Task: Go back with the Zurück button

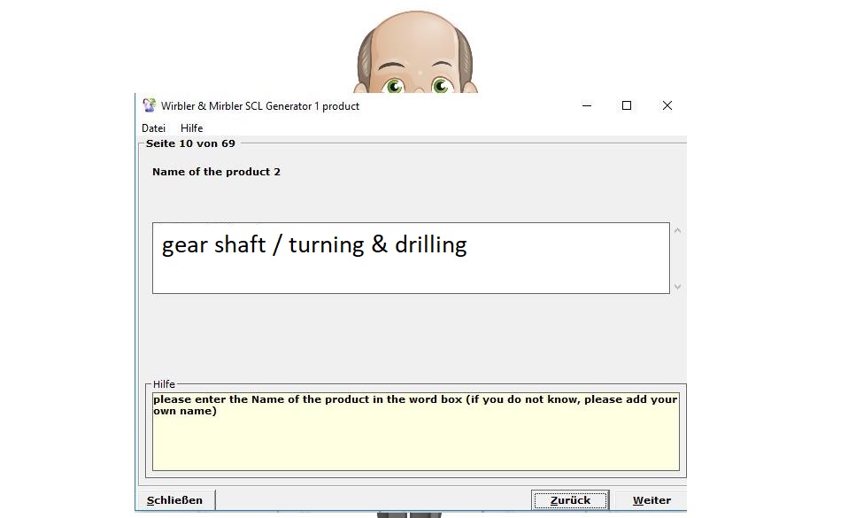Action: 570,500
